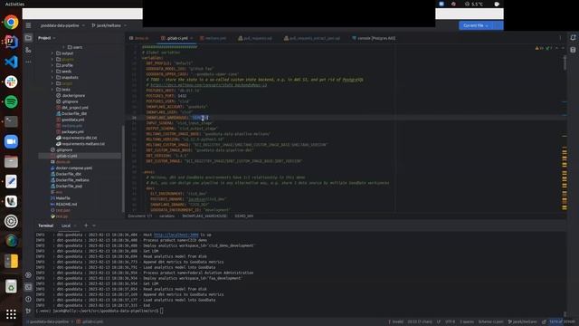Click temperature indicator in top bar
This screenshot has height=326, width=579.
pyautogui.click(x=474, y=4)
